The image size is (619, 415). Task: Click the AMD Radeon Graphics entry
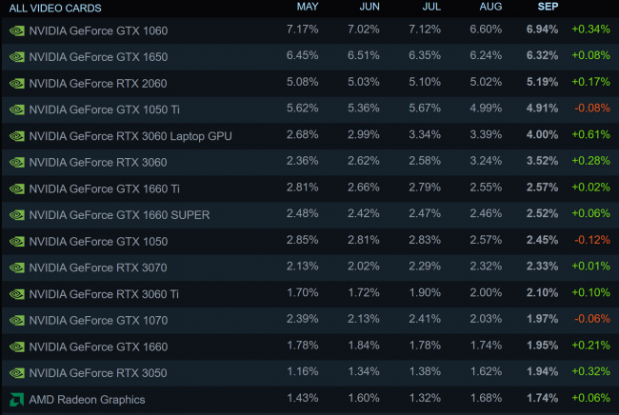pyautogui.click(x=87, y=400)
